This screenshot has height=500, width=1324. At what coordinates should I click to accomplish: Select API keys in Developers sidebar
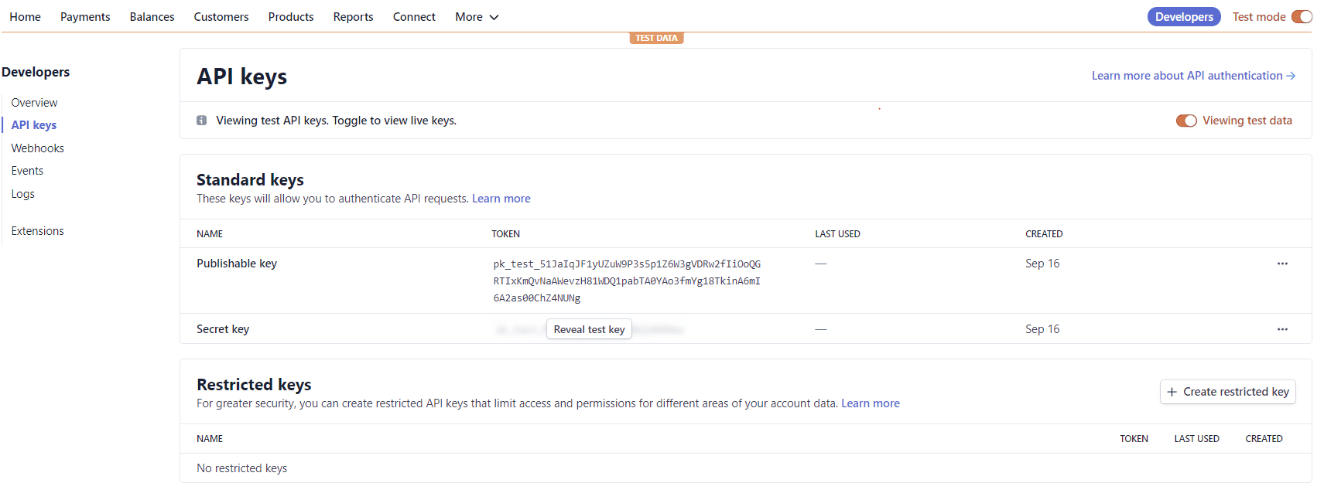(x=34, y=125)
